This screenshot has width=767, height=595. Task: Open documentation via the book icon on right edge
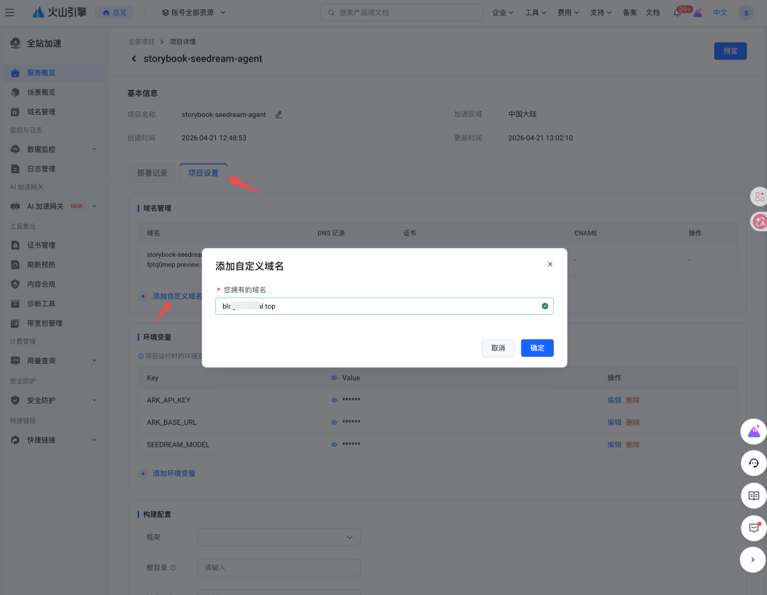(754, 495)
